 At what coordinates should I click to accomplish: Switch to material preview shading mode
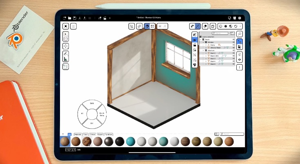coord(231,26)
